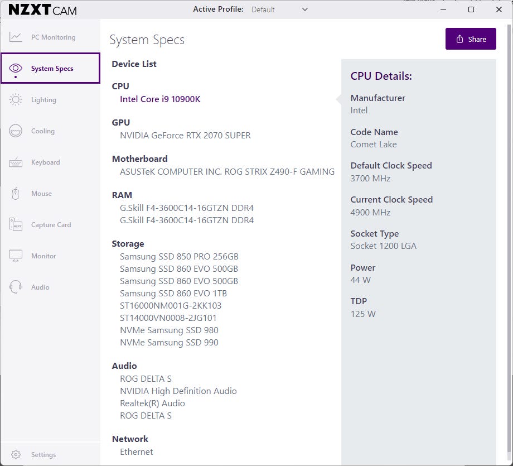This screenshot has width=513, height=466.
Task: Click the 125 W TDP value
Action: pos(363,314)
